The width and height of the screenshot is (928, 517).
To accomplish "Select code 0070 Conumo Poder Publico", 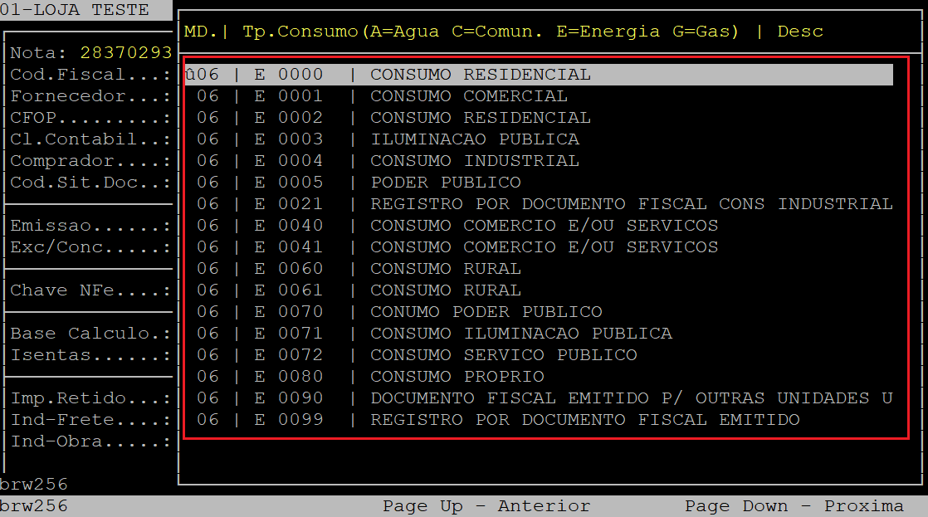I will point(486,312).
